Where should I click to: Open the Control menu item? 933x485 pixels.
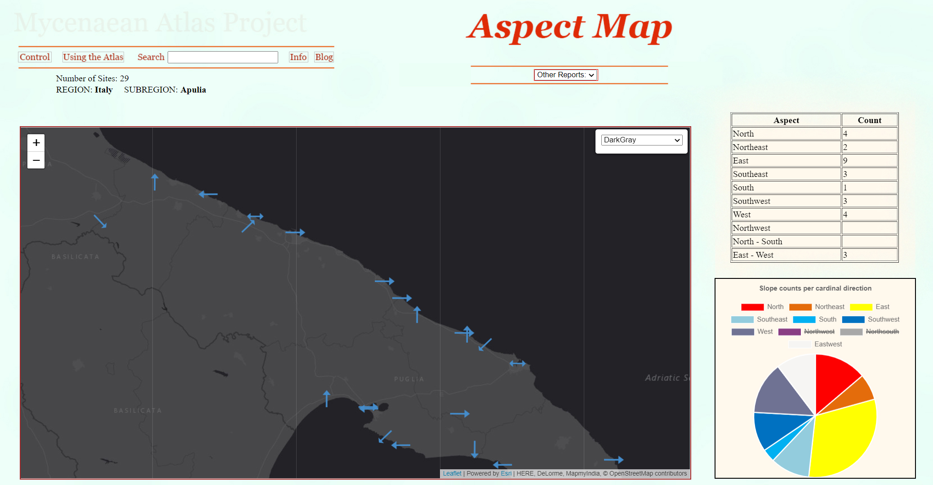pyautogui.click(x=35, y=57)
